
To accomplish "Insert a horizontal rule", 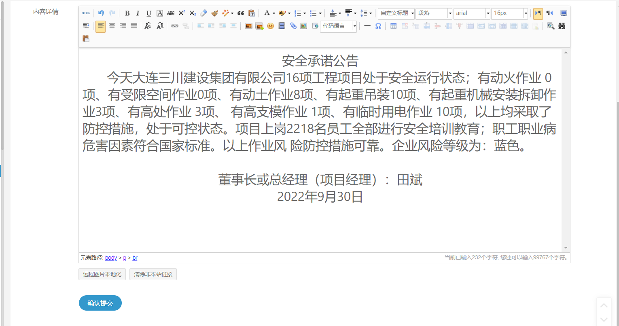I will [367, 26].
